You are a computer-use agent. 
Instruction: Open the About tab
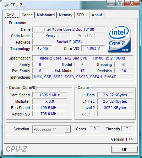97,15
